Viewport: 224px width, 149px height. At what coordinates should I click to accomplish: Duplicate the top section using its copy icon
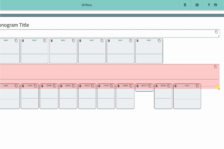(x=217, y=32)
